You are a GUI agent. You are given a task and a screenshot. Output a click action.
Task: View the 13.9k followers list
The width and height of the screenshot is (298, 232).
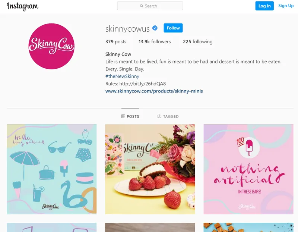pyautogui.click(x=155, y=41)
